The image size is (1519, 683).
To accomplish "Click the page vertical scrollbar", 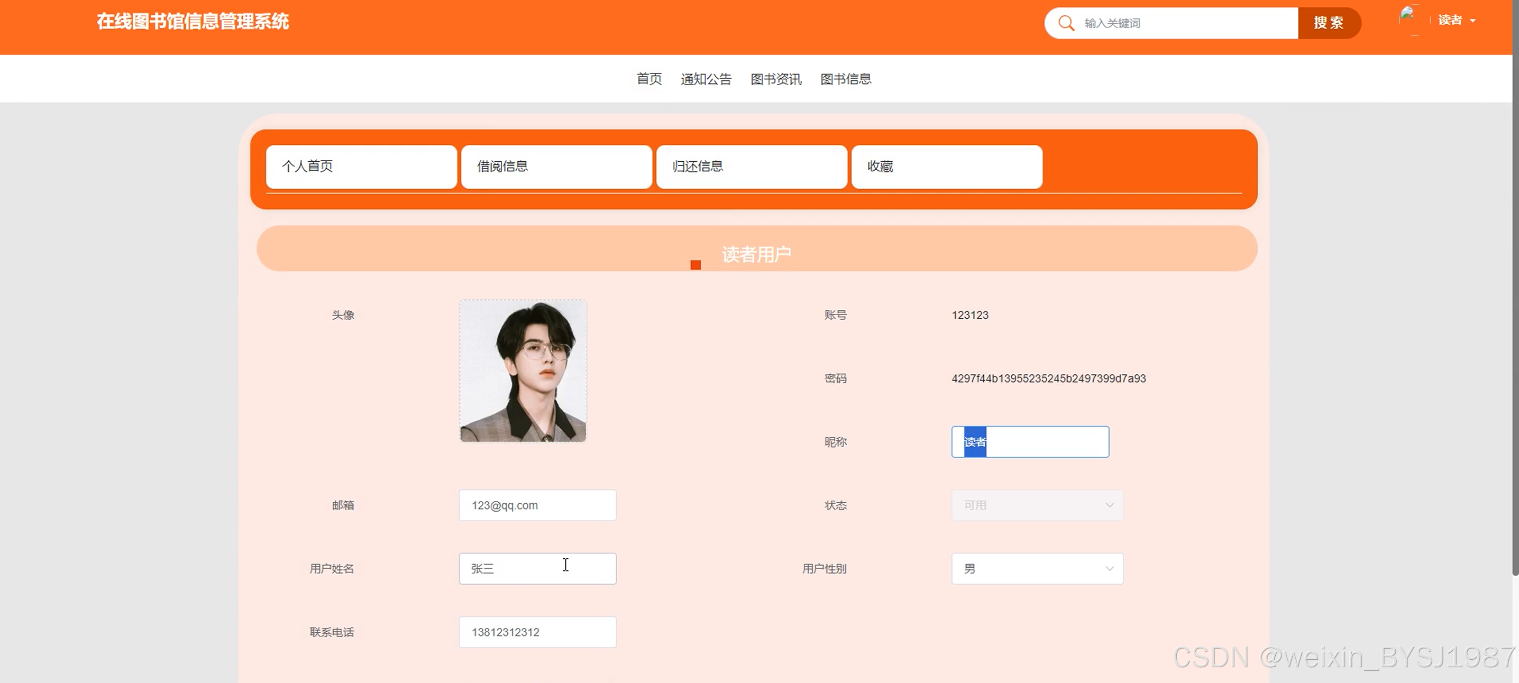I will (1515, 289).
